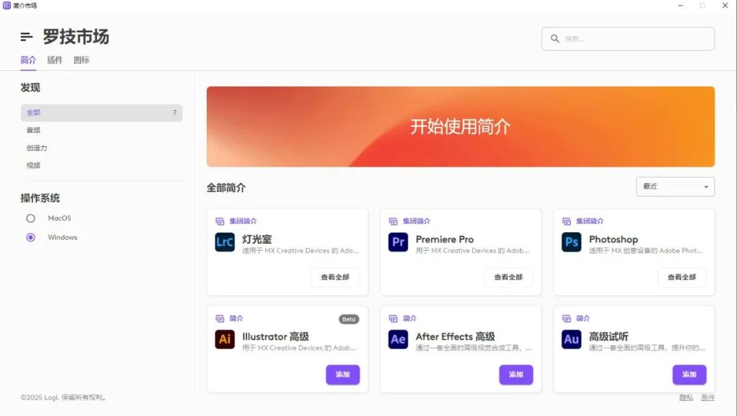The image size is (737, 416).
Task: Click the 集团简介 icon on the Photoshop card
Action: click(x=566, y=221)
